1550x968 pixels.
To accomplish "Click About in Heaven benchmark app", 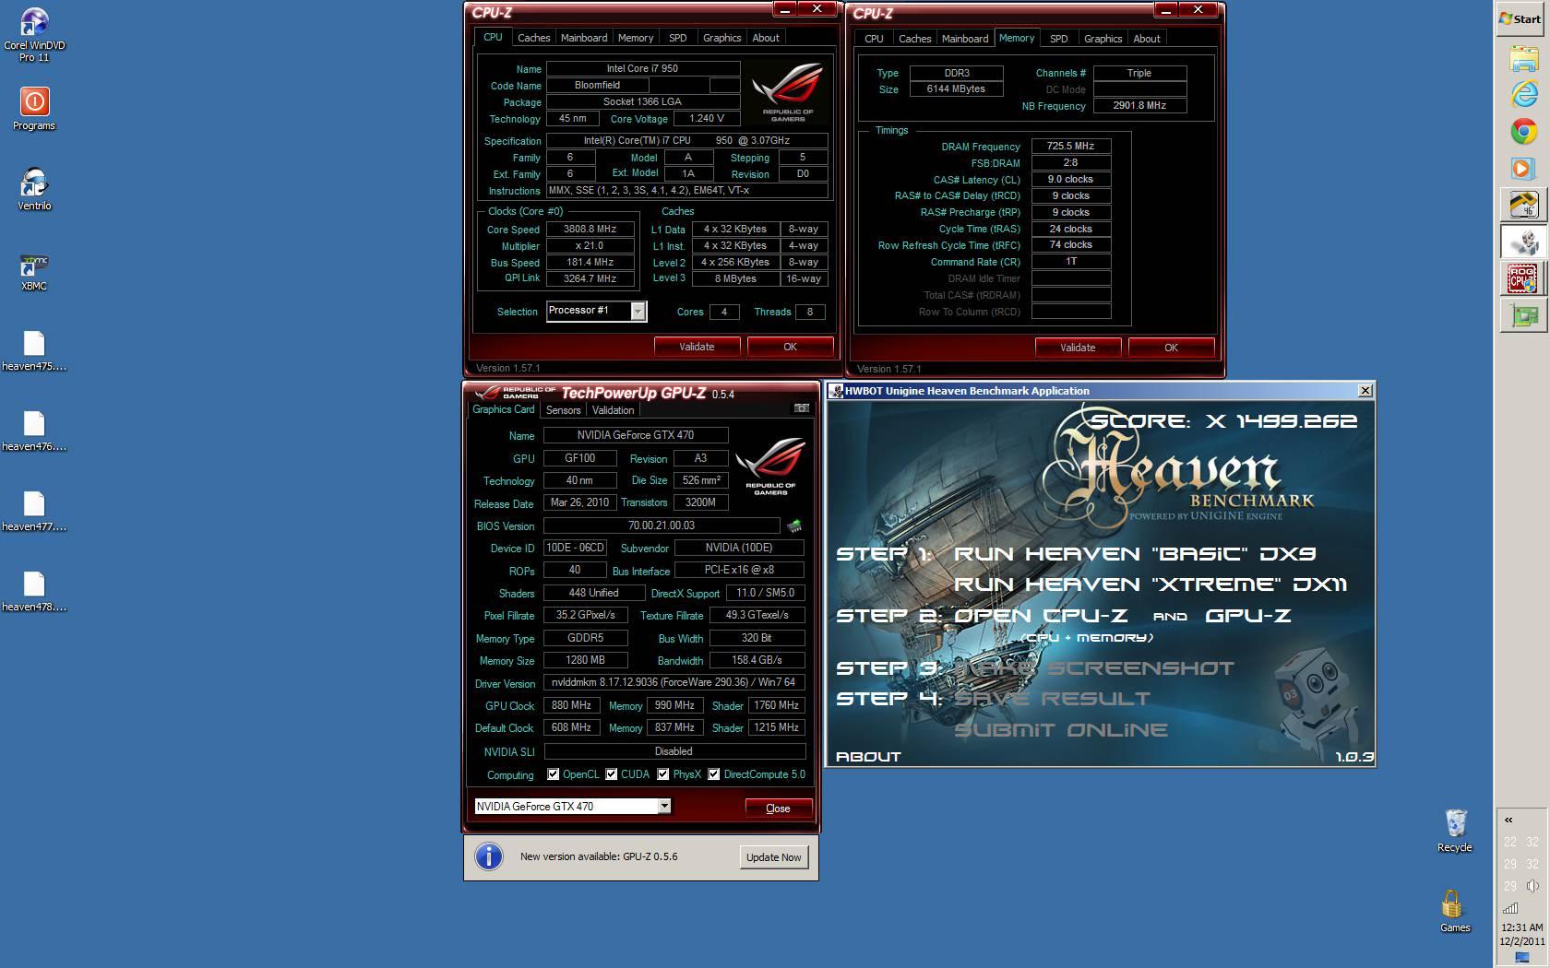I will [868, 757].
